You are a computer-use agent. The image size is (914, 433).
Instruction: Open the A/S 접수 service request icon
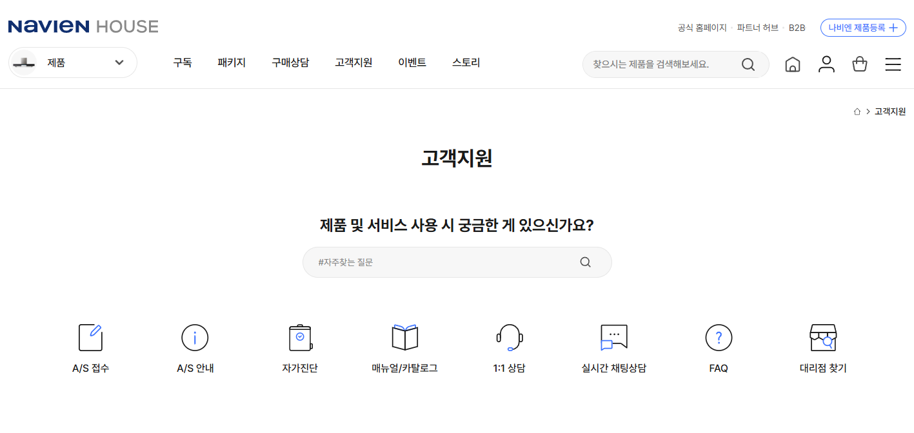(x=90, y=337)
